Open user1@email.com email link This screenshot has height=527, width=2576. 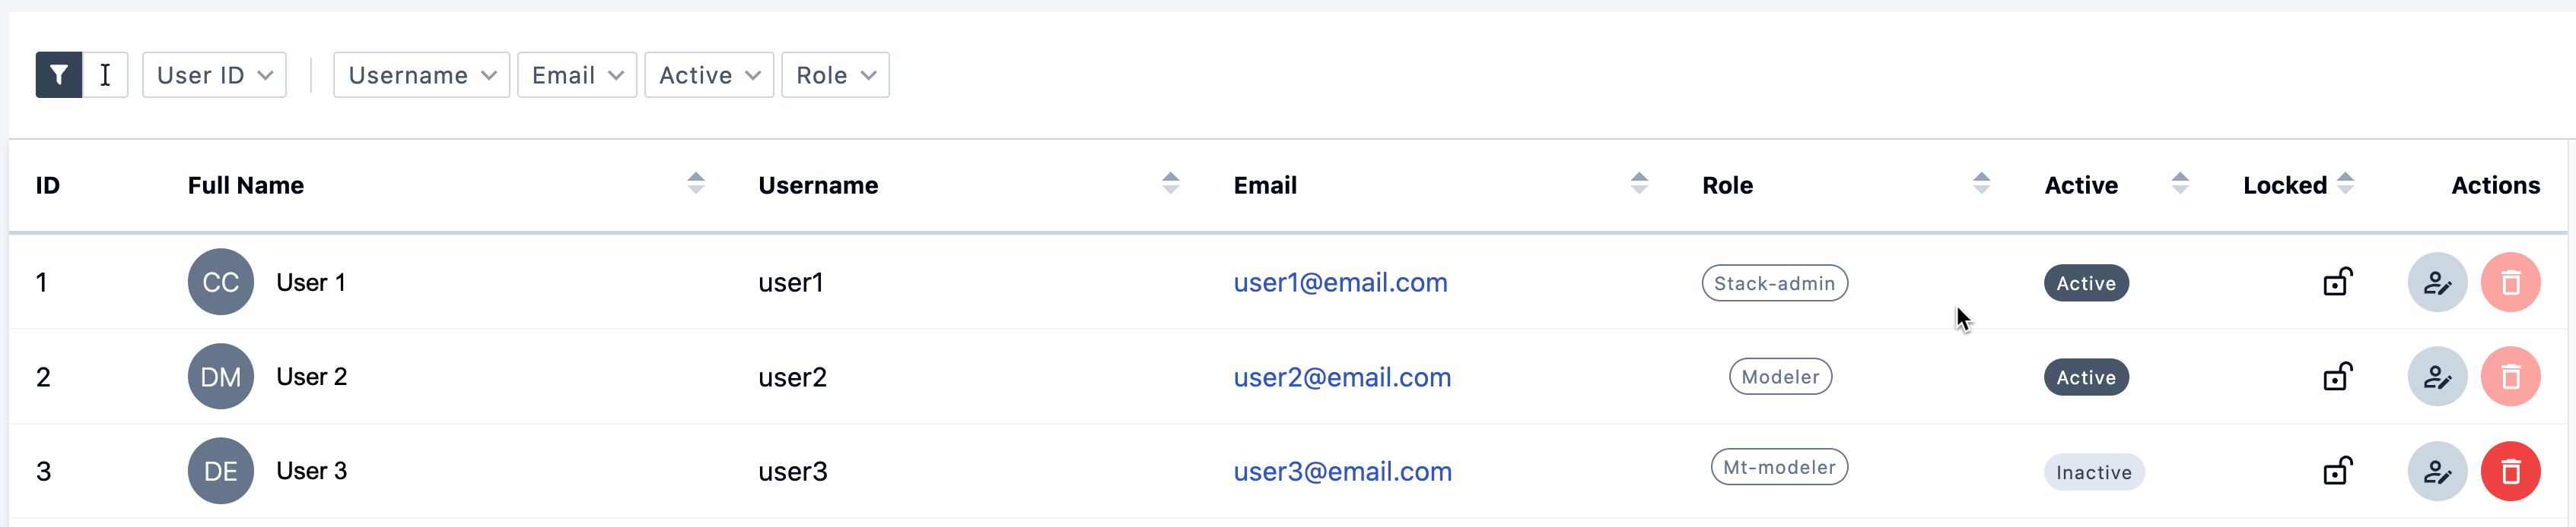[1340, 282]
